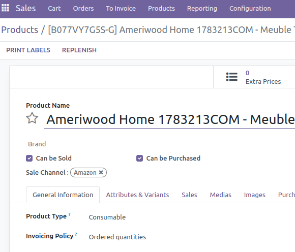Switch to Attributes & Variants tab
295x252 pixels.
pos(137,195)
